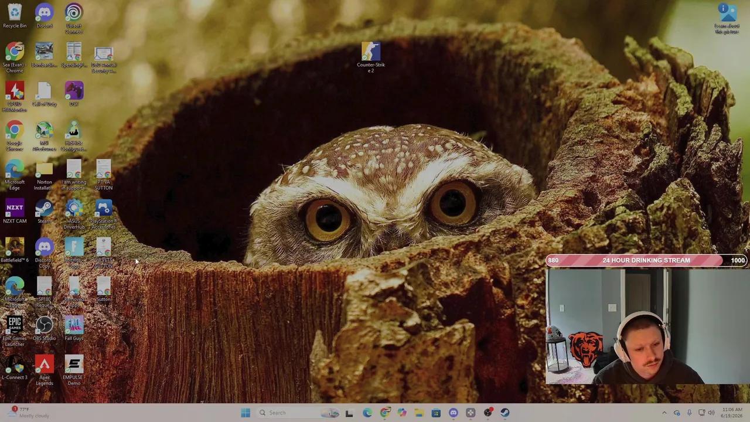Image resolution: width=750 pixels, height=422 pixels.
Task: Click the taskbar Search box
Action: 300,413
